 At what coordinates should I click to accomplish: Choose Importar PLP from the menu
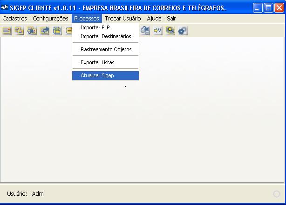(x=105, y=27)
